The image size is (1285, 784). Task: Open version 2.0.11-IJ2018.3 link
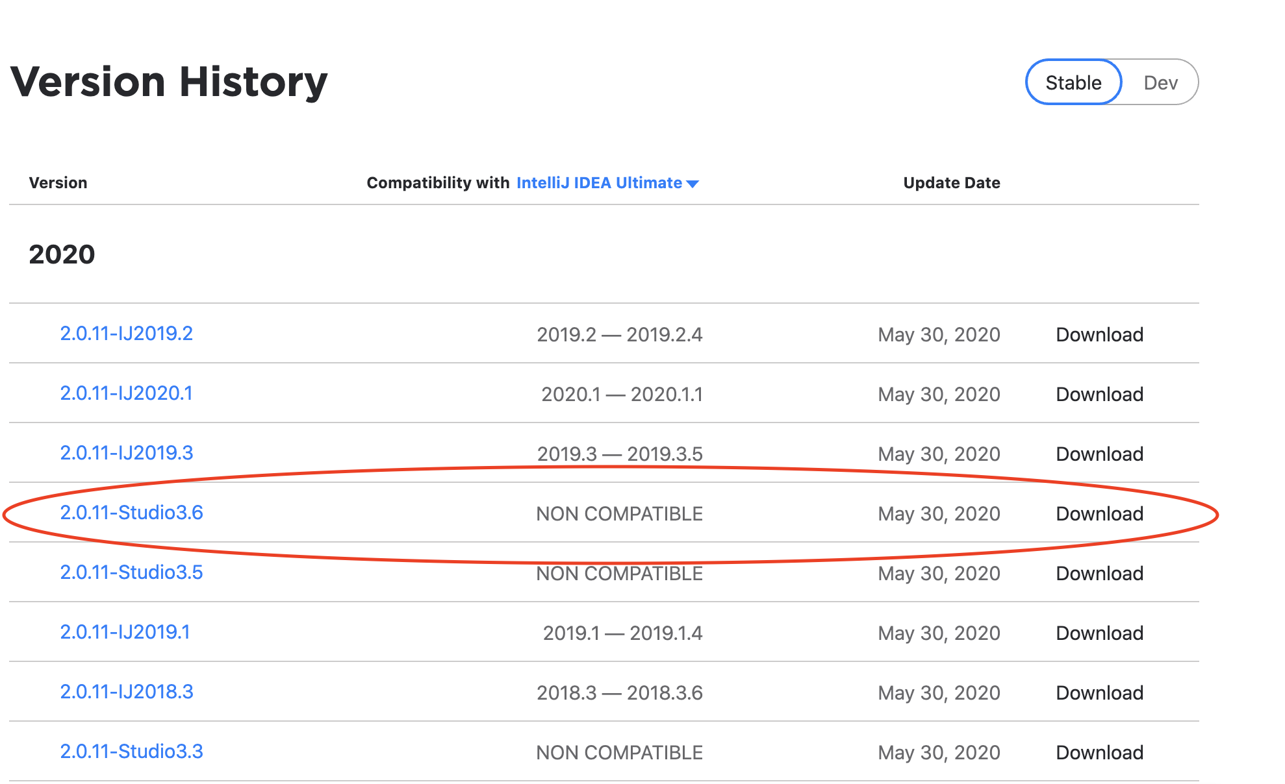click(x=127, y=692)
